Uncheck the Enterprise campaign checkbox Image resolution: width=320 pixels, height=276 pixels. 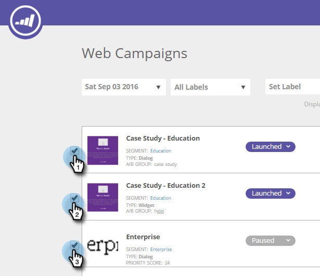click(x=74, y=245)
